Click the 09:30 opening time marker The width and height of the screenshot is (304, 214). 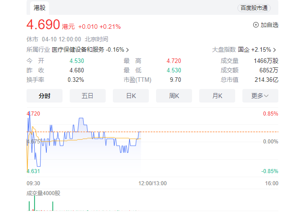click(33, 183)
